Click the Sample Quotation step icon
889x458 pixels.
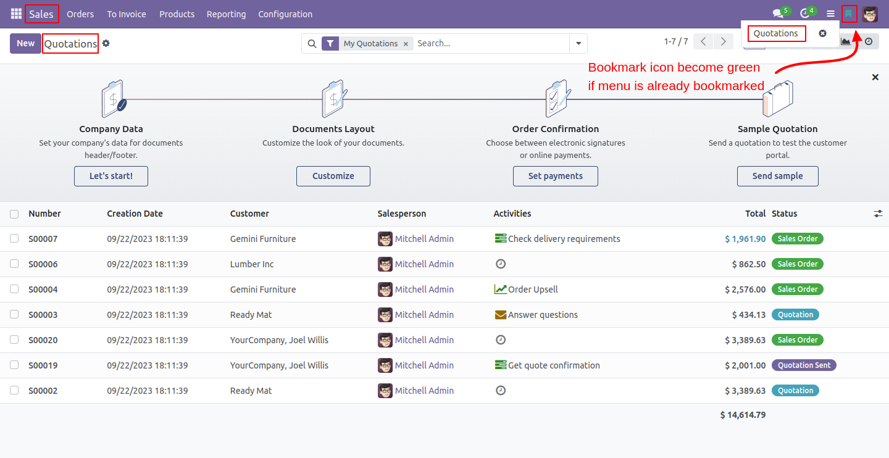point(777,99)
